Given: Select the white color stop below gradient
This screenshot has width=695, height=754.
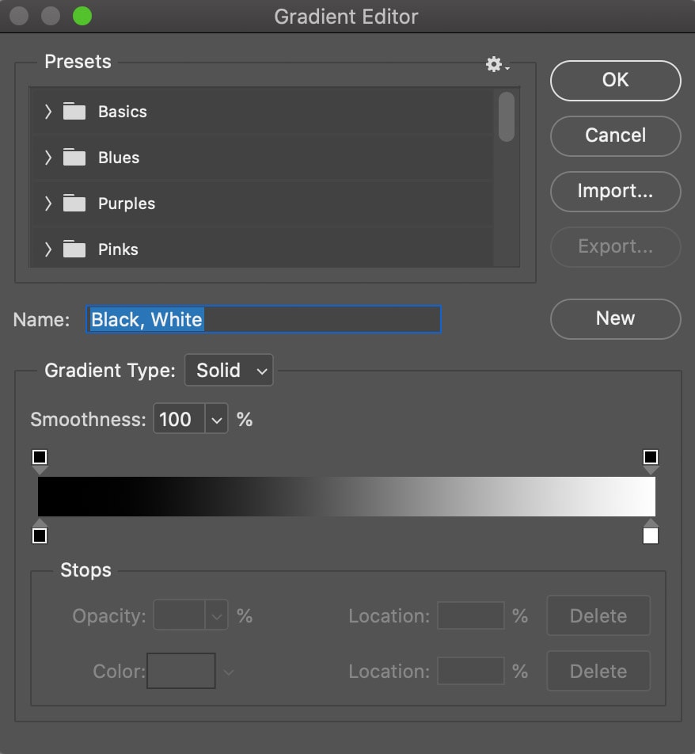Looking at the screenshot, I should coord(651,535).
